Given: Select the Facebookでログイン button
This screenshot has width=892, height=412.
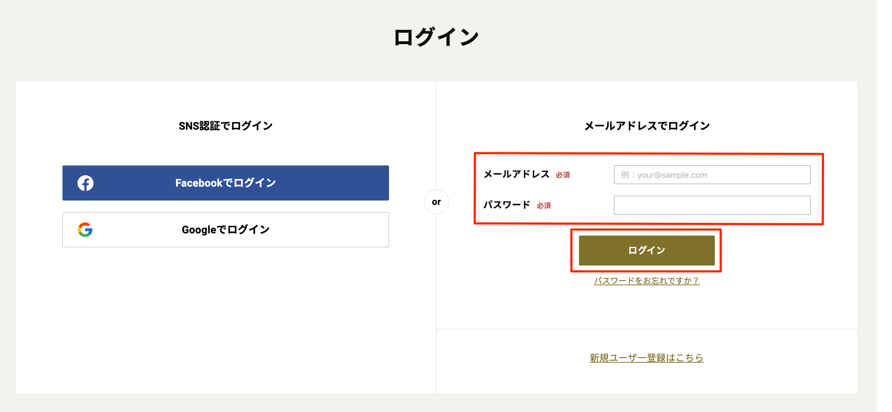Looking at the screenshot, I should point(226,183).
